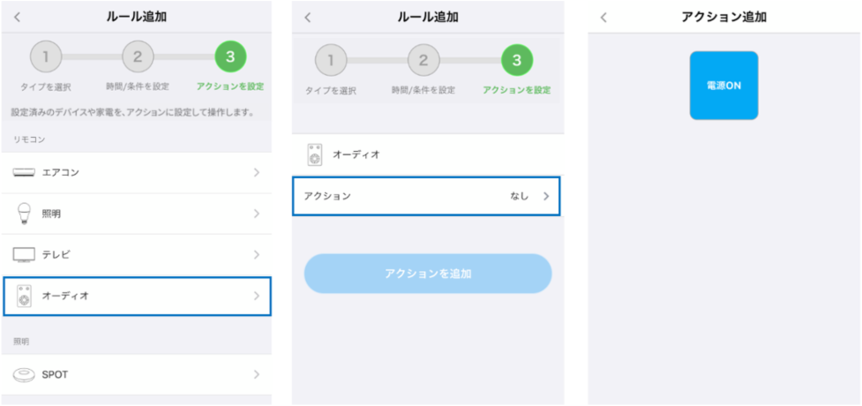This screenshot has height=406, width=862.
Task: Select the SPOT text label
Action: (x=55, y=375)
